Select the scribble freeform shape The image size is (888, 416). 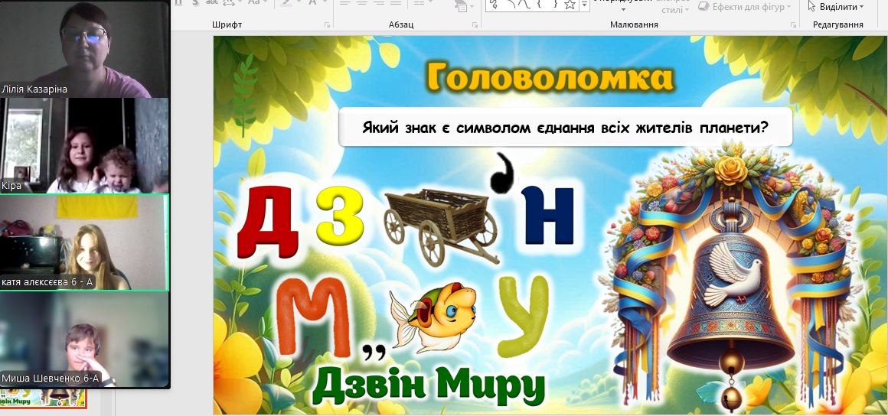click(494, 5)
